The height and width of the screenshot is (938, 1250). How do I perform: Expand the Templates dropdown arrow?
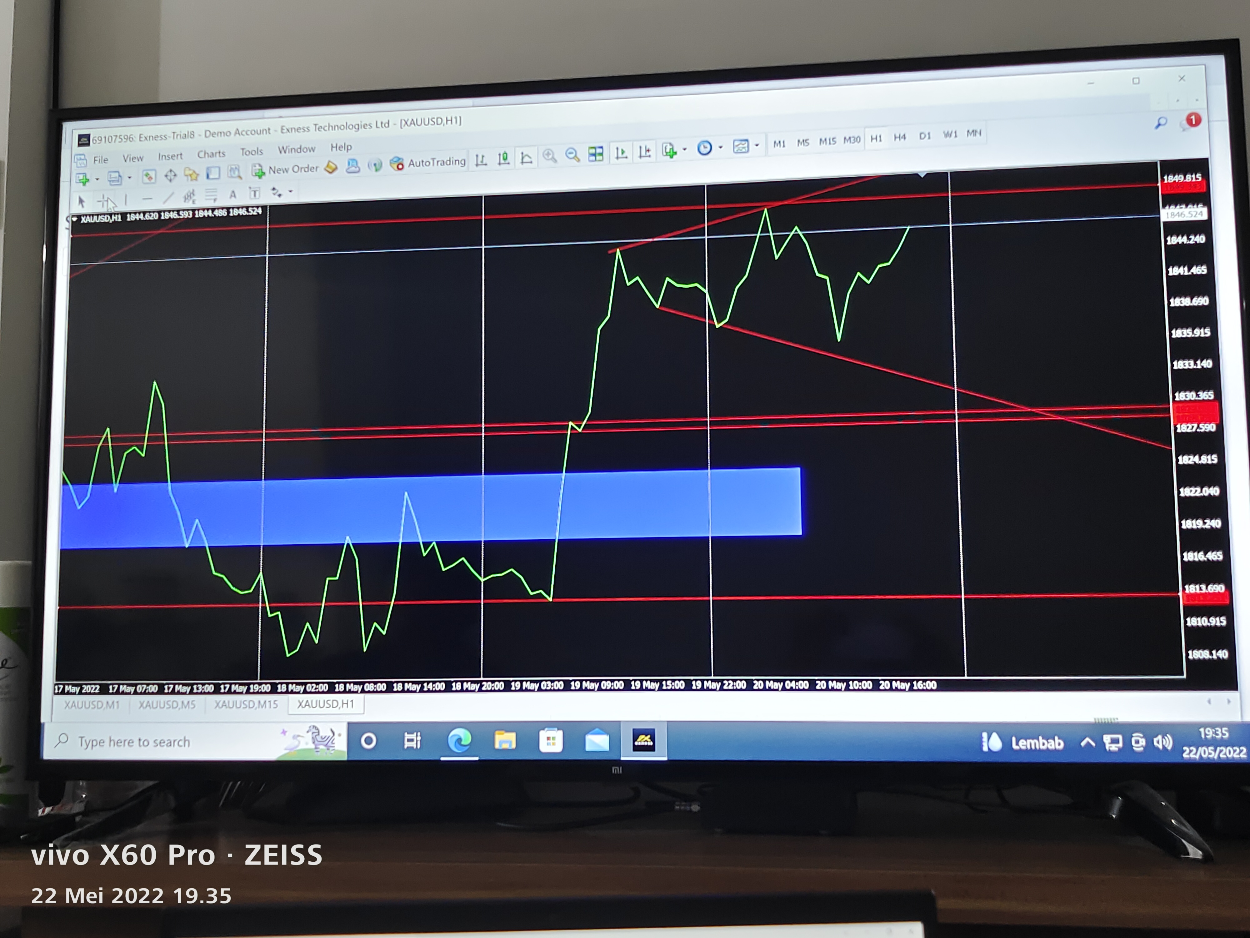[x=757, y=146]
